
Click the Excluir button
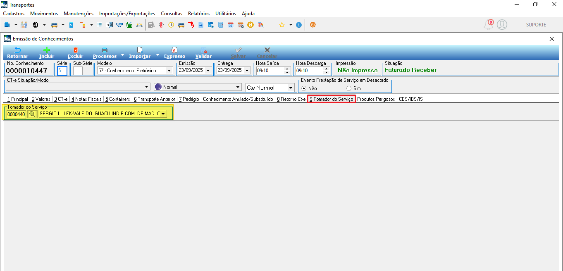coord(76,52)
